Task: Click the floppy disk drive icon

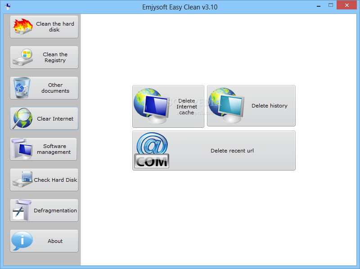Action: pos(22,179)
